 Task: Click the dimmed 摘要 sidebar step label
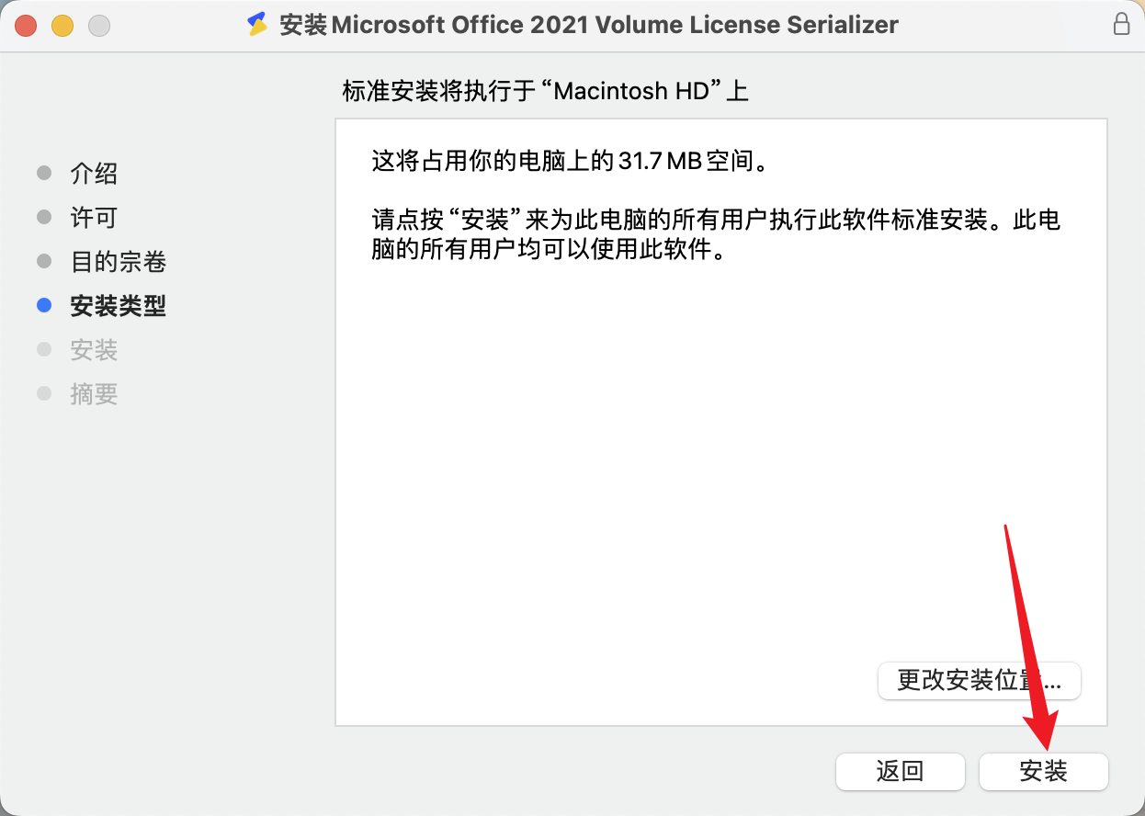[x=94, y=394]
